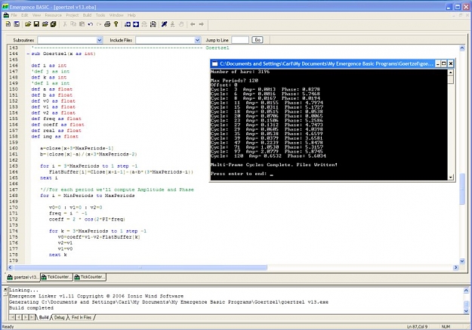This screenshot has height=330, width=472.
Task: Open the Build menu
Action: coord(87,15)
